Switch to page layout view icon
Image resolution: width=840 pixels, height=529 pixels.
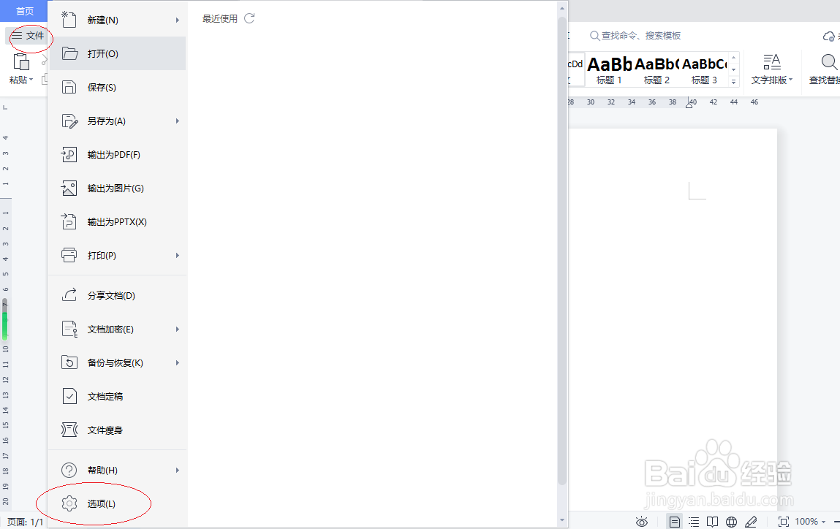click(x=675, y=522)
